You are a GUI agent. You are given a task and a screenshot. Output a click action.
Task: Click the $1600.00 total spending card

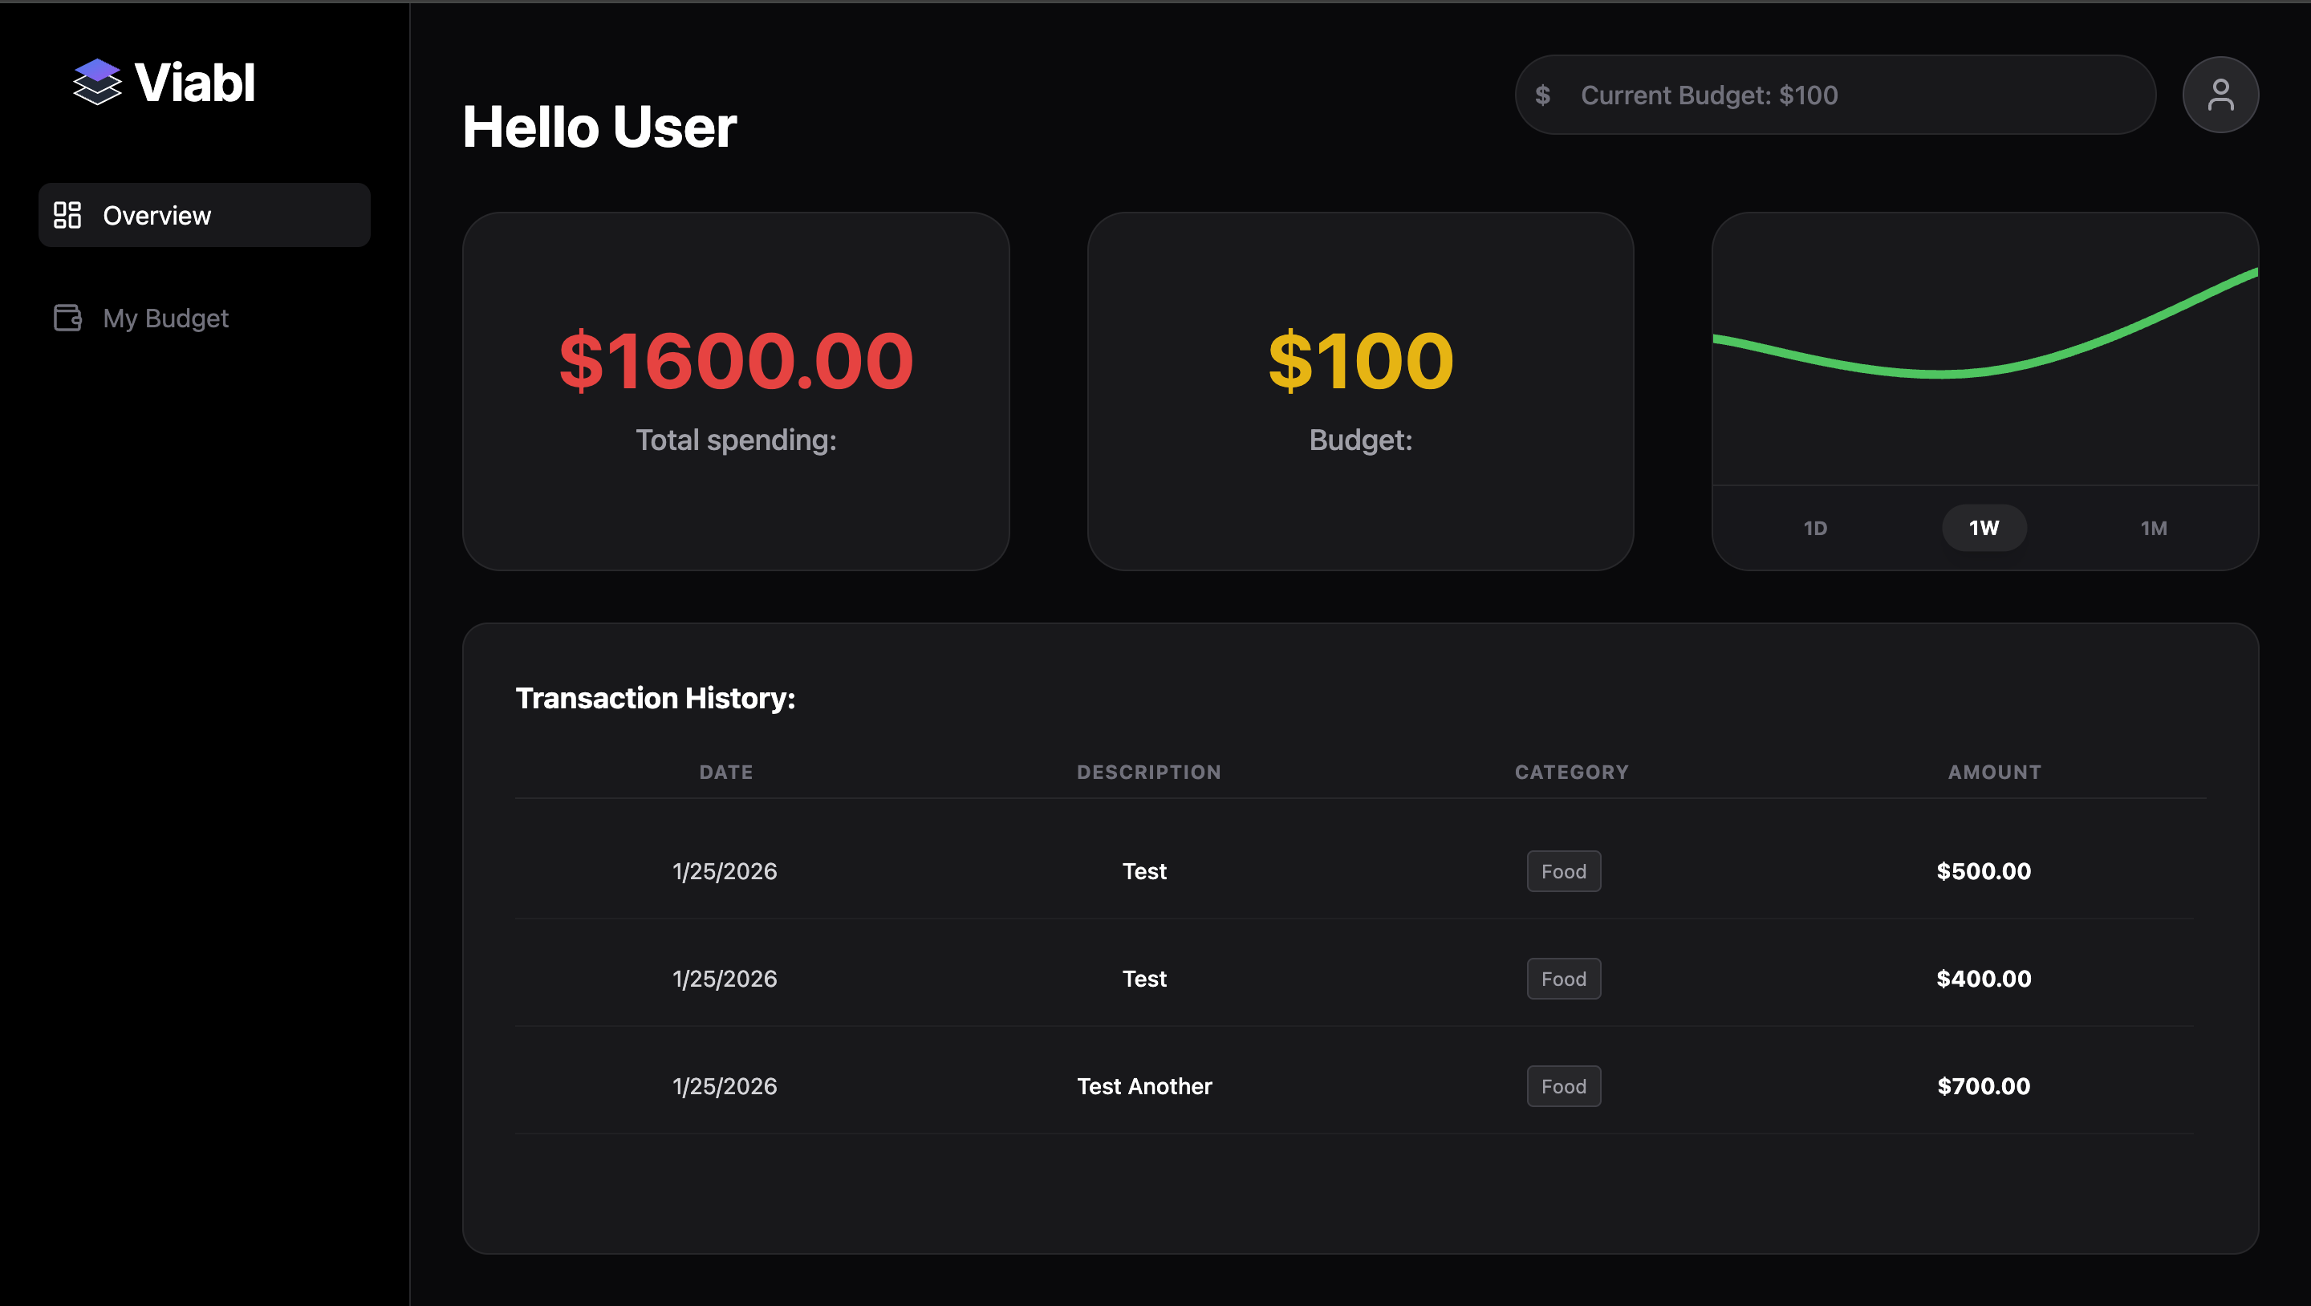(x=736, y=390)
